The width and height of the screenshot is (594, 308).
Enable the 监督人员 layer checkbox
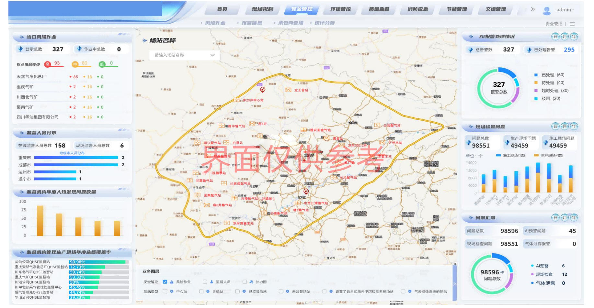[205, 282]
